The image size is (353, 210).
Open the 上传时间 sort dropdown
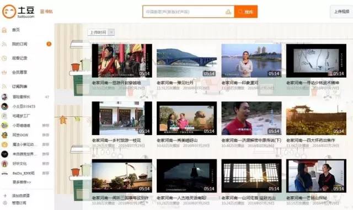(x=101, y=33)
